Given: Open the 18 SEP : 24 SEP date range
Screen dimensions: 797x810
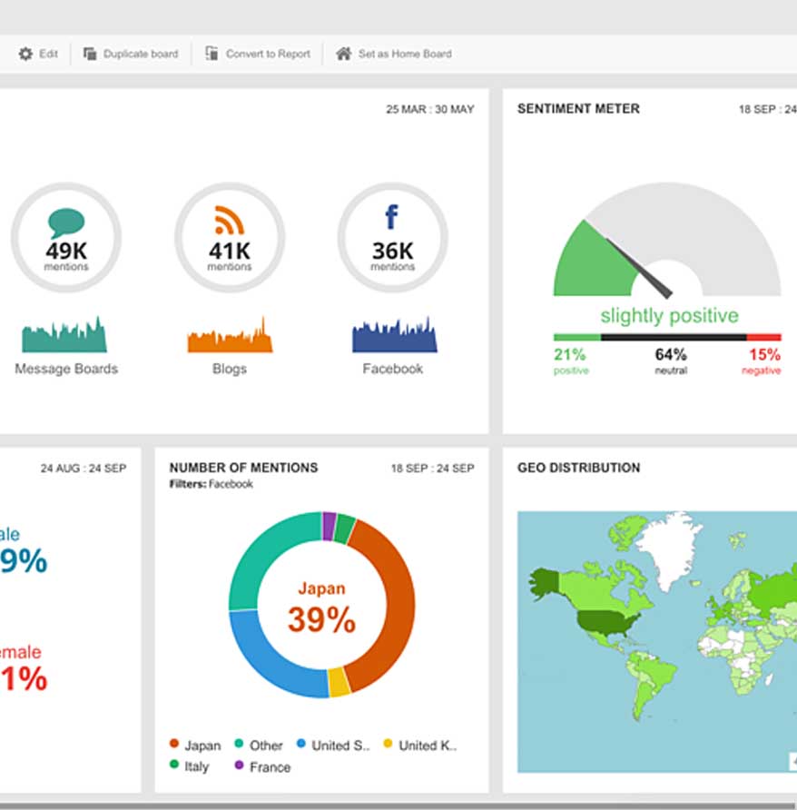Looking at the screenshot, I should click(431, 469).
